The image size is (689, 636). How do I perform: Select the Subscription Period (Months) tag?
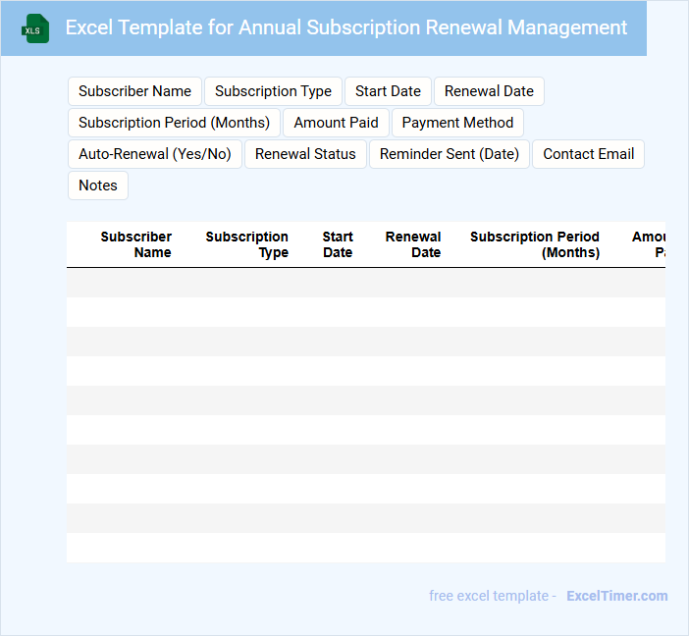pyautogui.click(x=174, y=123)
